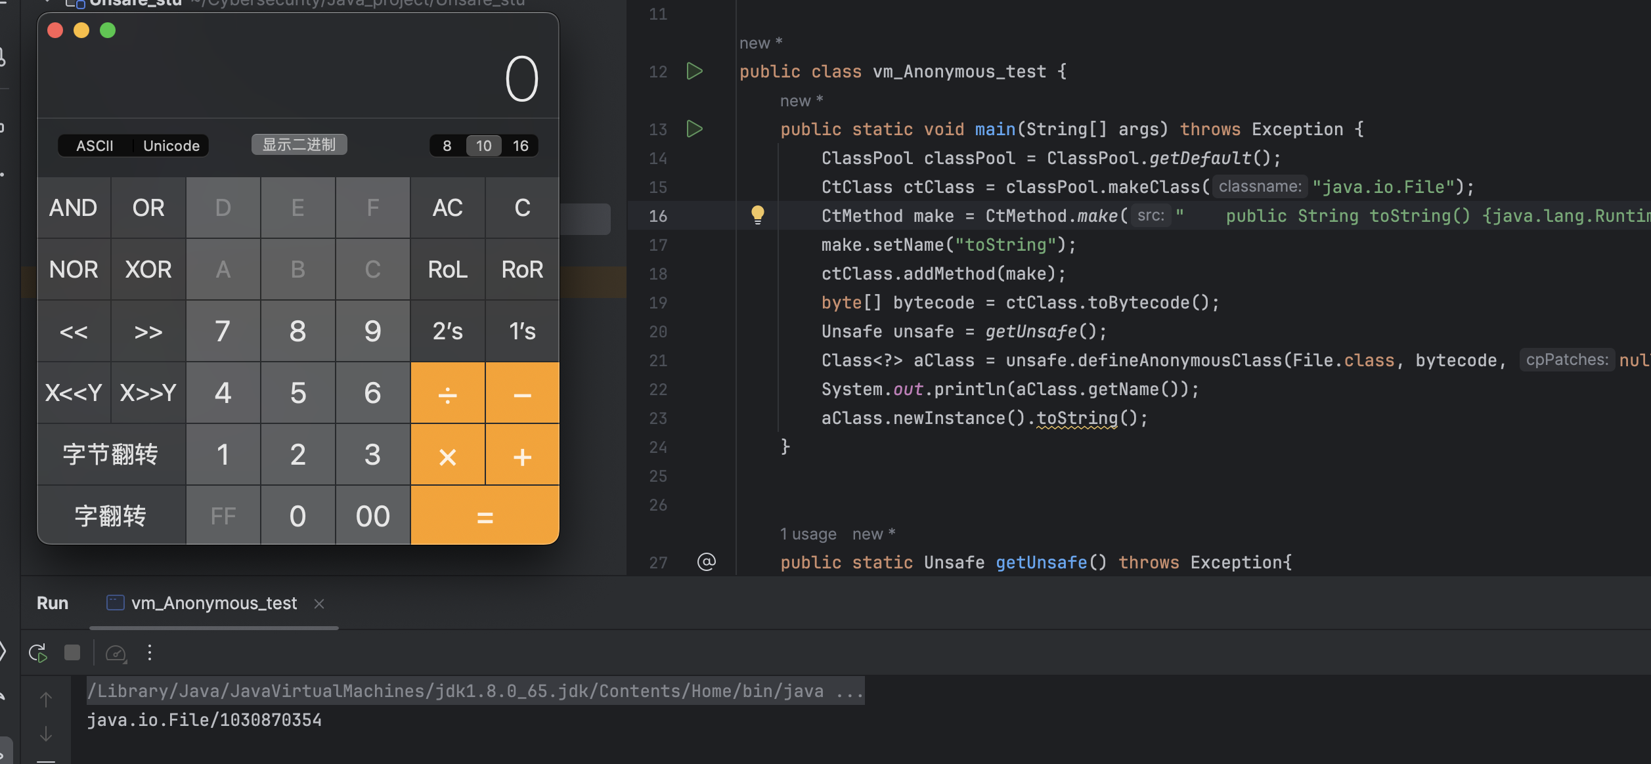The height and width of the screenshot is (764, 1651).
Task: Select base 8 in calculator
Action: [x=447, y=146]
